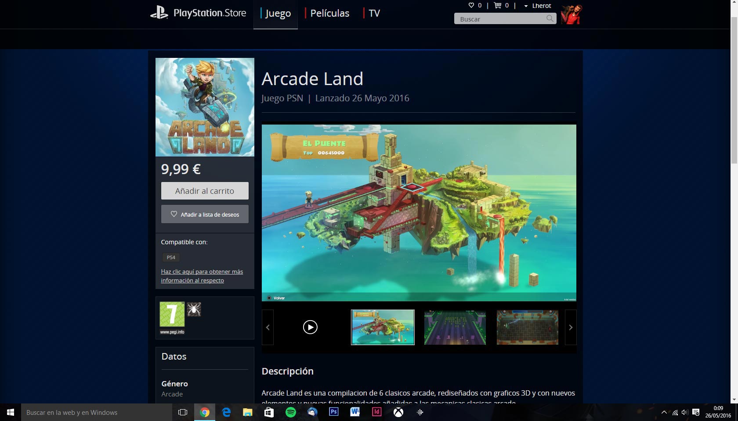Image resolution: width=738 pixels, height=421 pixels.
Task: Add game with Añadir al carrito
Action: (x=205, y=191)
